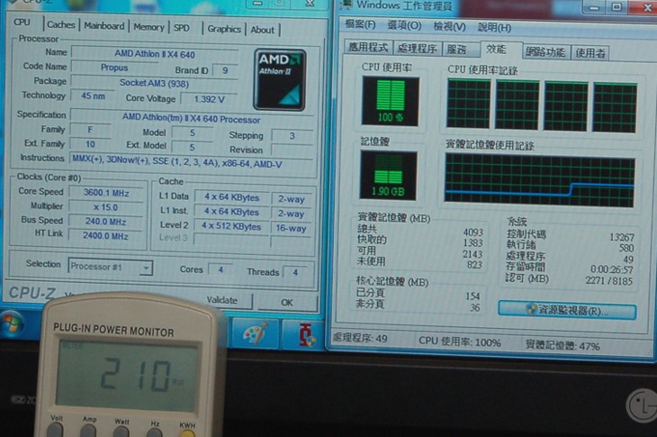657x437 pixels.
Task: Click the Multiplier value x 15.0
Action: 105,207
